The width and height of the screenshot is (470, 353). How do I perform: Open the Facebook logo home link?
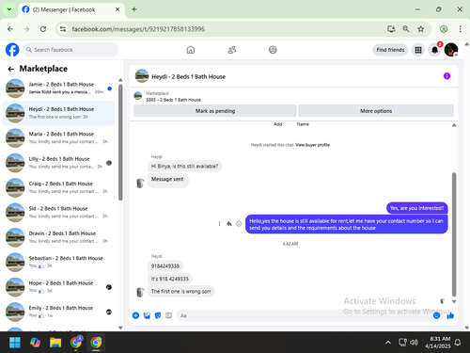[12, 50]
